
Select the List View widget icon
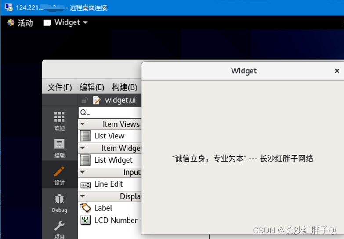pos(85,136)
